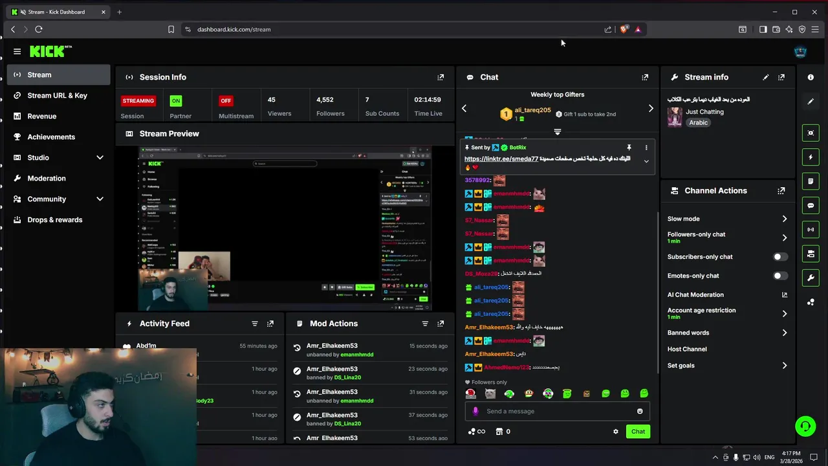Show next weekly top gifter
Viewport: 828px width, 466px height.
pyautogui.click(x=651, y=109)
